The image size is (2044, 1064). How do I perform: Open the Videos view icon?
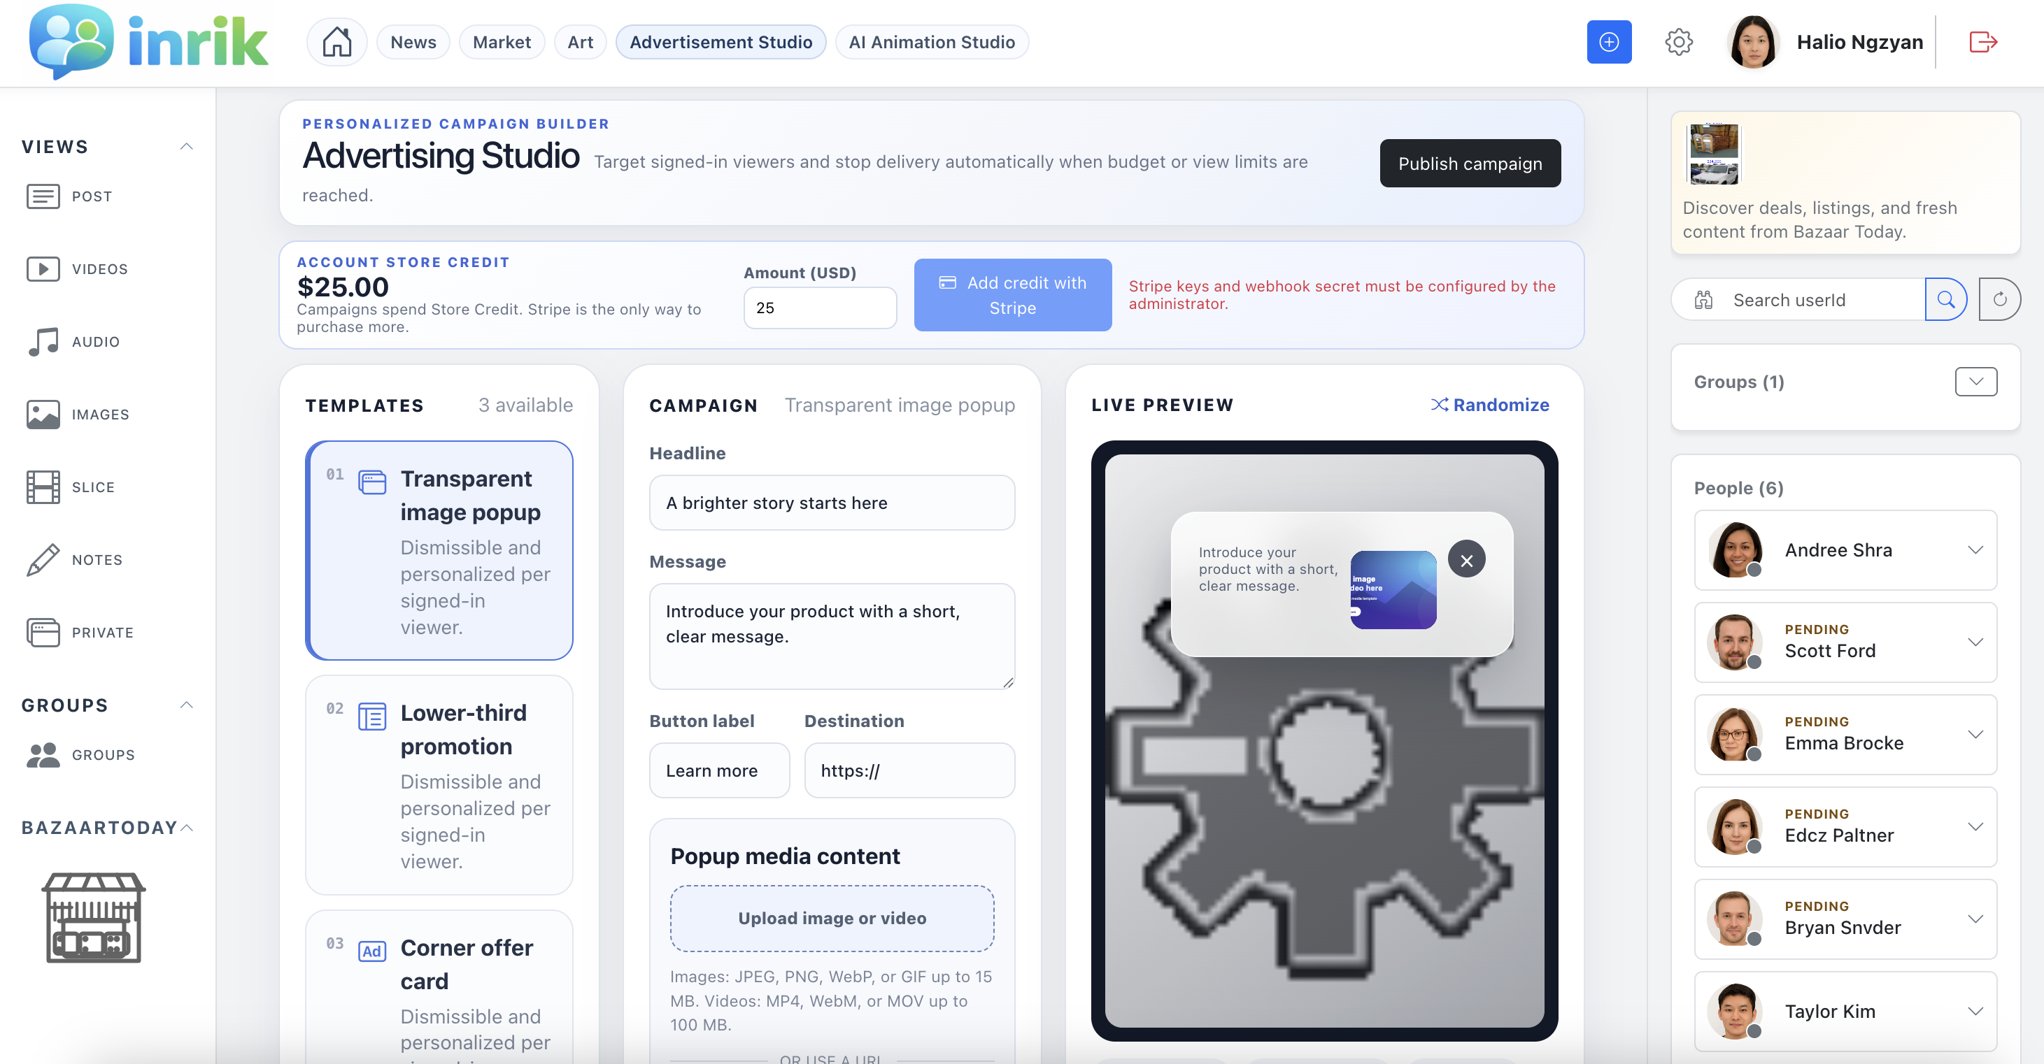pyautogui.click(x=43, y=268)
